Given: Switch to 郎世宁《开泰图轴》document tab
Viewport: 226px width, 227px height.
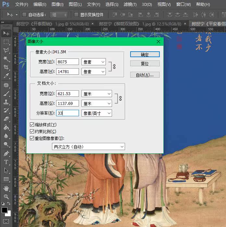Looking at the screenshot, I should [52, 24].
